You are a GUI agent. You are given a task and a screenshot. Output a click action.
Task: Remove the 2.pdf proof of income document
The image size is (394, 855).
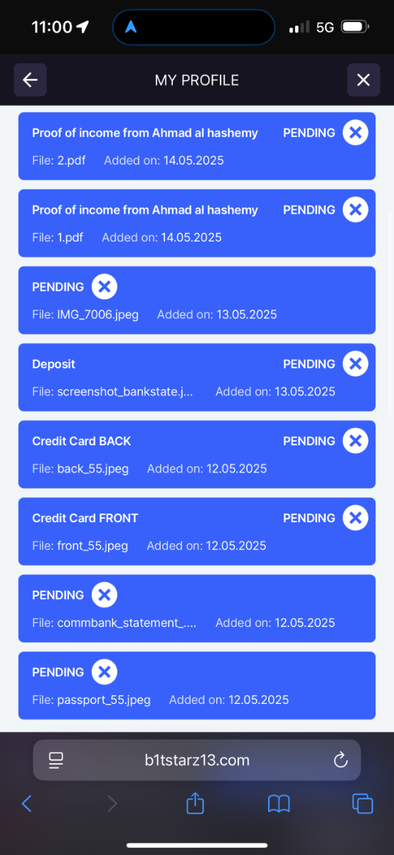[x=356, y=133]
